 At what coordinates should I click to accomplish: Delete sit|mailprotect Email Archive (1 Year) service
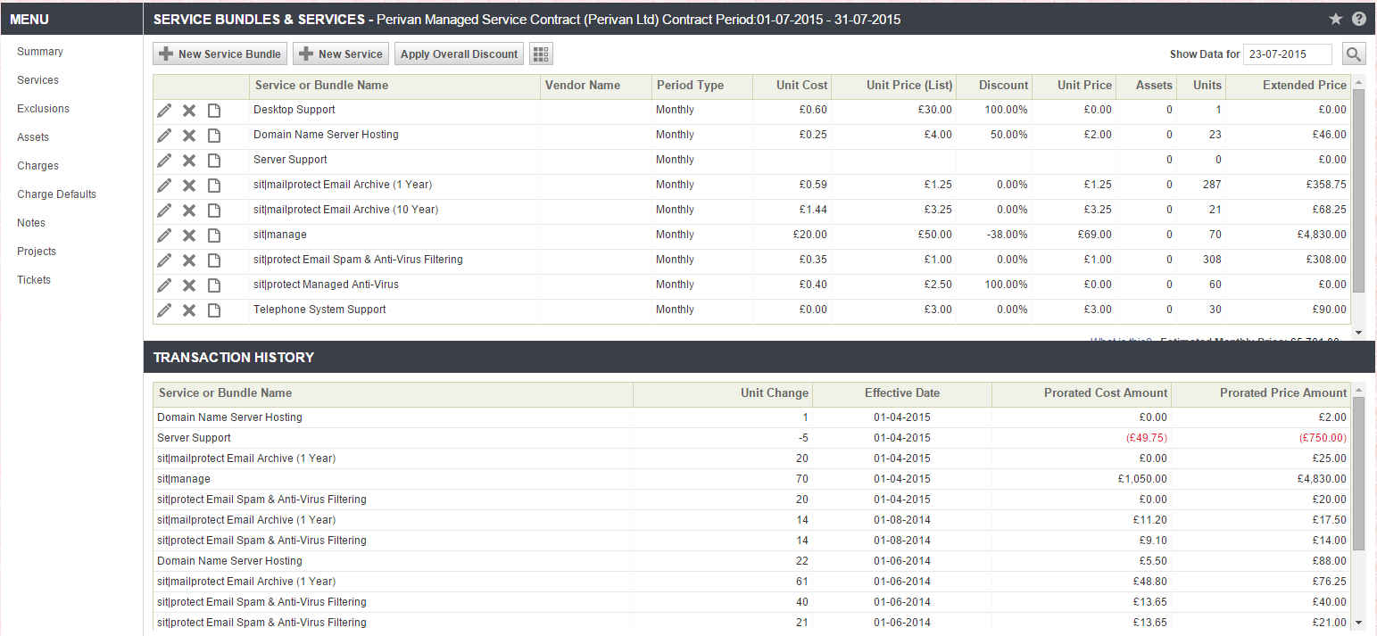point(189,186)
